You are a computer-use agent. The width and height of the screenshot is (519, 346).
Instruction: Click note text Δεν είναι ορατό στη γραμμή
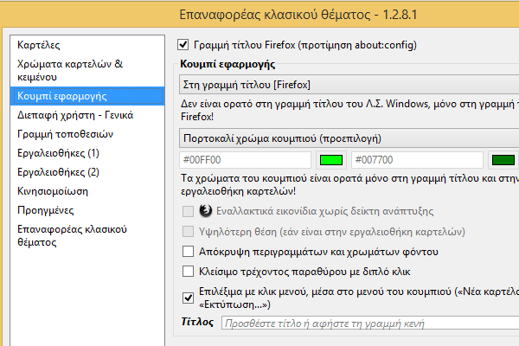(x=349, y=110)
